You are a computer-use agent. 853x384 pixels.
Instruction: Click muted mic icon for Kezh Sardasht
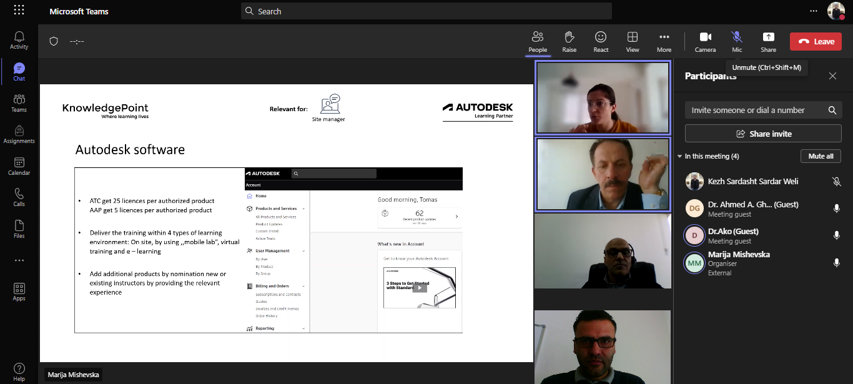point(837,182)
